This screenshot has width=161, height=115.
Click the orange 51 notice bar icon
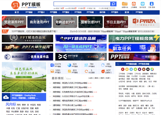click(x=5, y=31)
